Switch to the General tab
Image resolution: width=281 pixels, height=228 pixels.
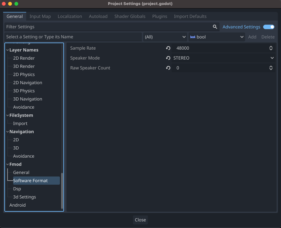click(x=15, y=16)
